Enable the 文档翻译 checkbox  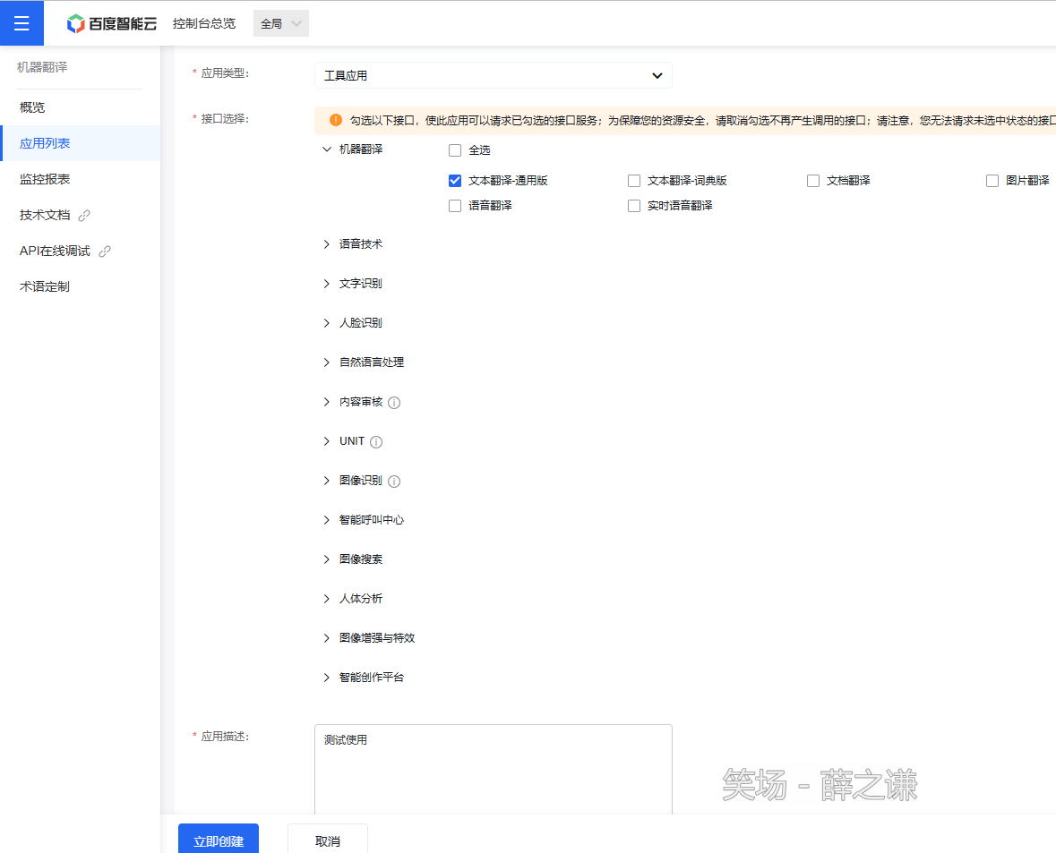[x=813, y=181]
